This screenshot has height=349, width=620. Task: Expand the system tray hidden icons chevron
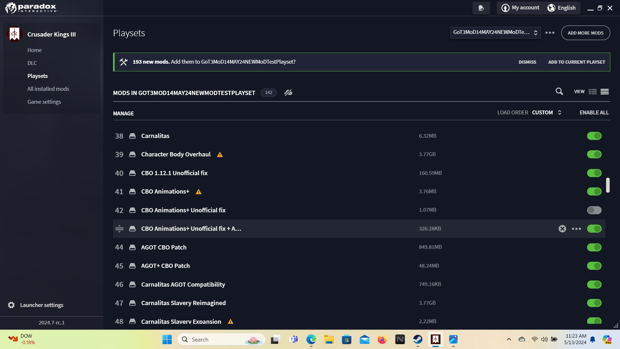pyautogui.click(x=509, y=339)
